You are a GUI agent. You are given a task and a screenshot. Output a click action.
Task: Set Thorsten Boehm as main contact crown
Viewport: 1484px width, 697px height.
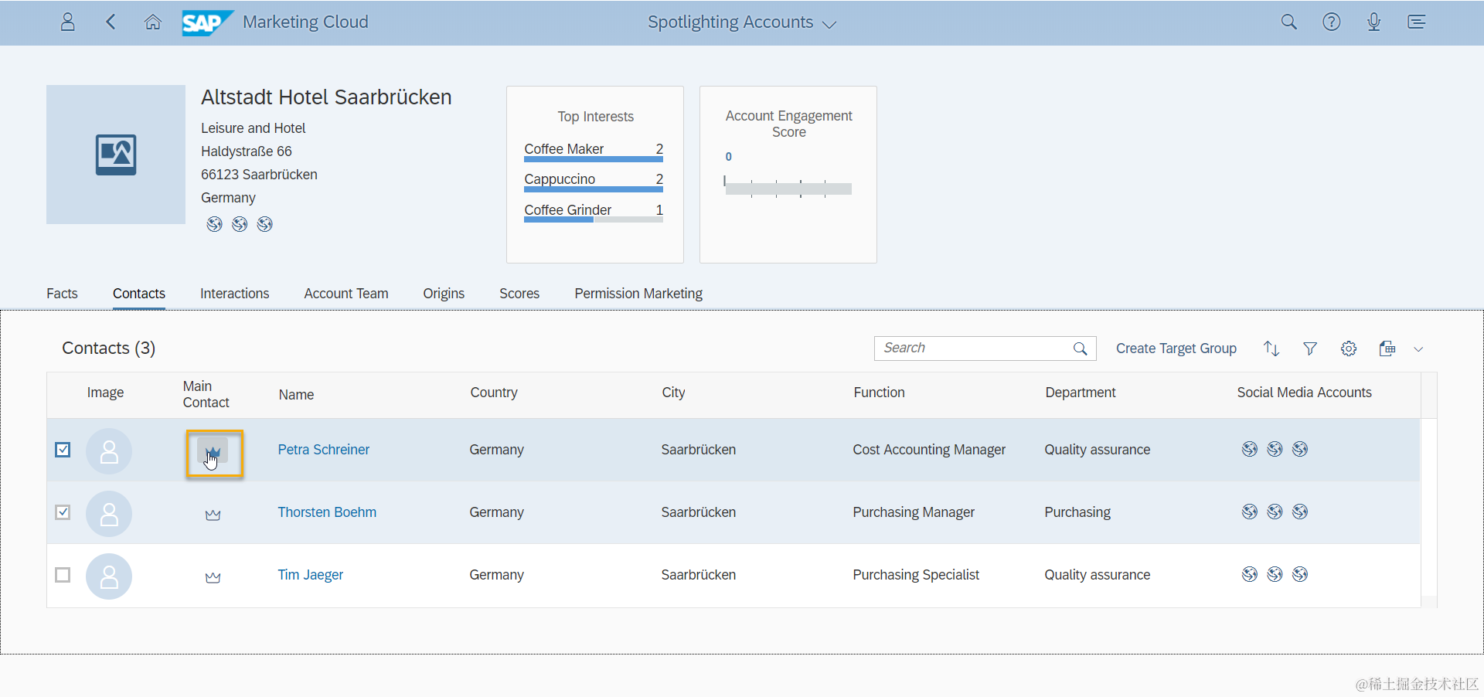point(213,515)
